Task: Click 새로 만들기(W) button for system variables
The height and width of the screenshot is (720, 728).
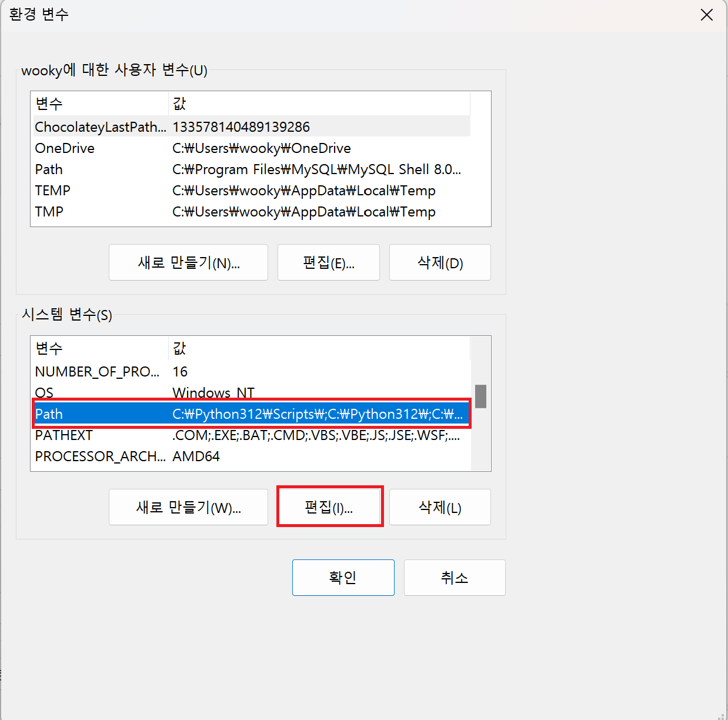Action: pyautogui.click(x=188, y=507)
